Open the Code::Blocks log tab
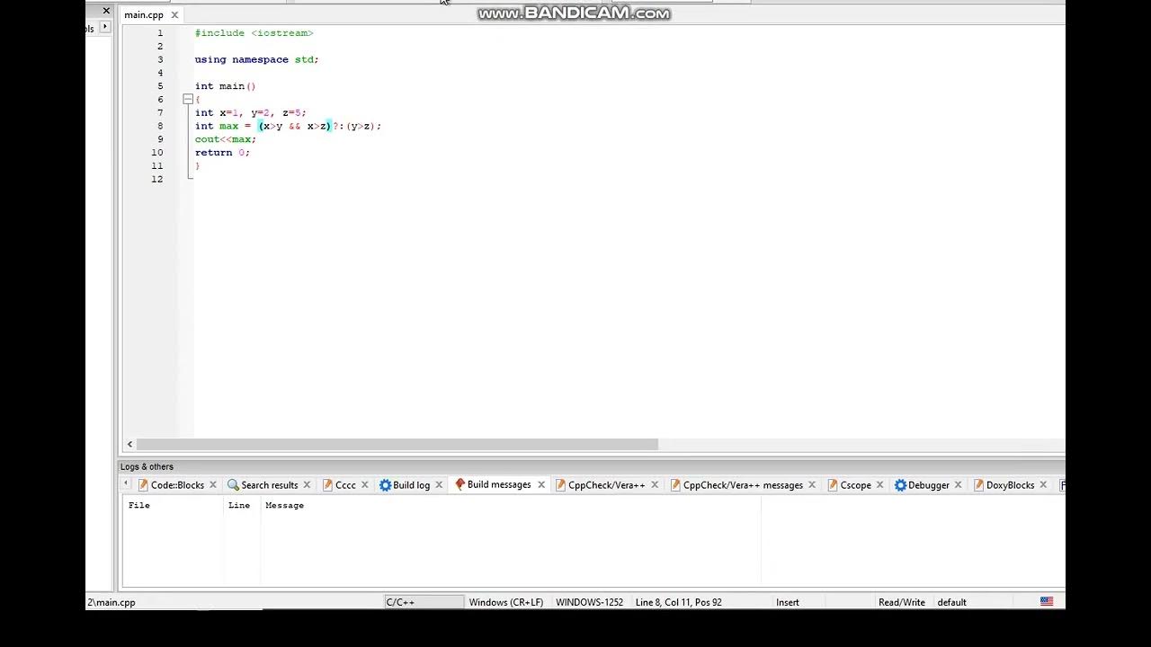This screenshot has height=647, width=1151. [x=177, y=485]
